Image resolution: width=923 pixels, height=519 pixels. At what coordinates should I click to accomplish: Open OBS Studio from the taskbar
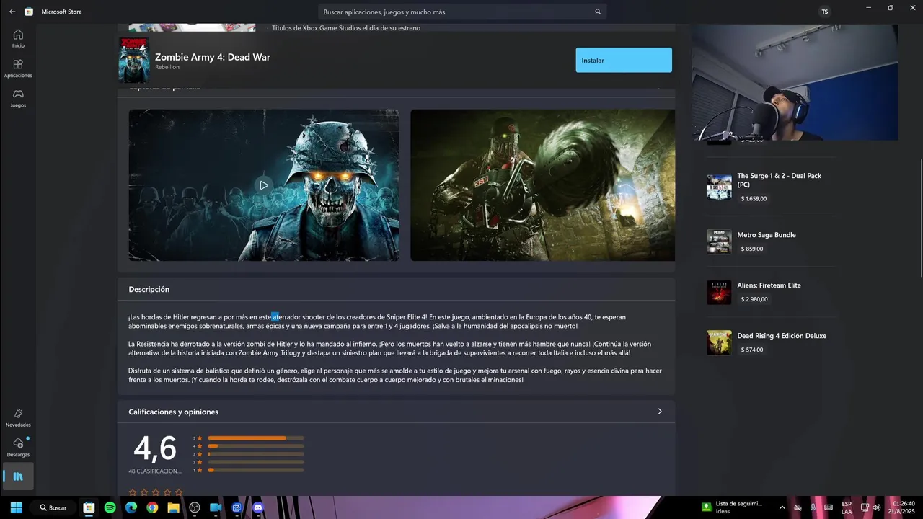[x=194, y=507]
